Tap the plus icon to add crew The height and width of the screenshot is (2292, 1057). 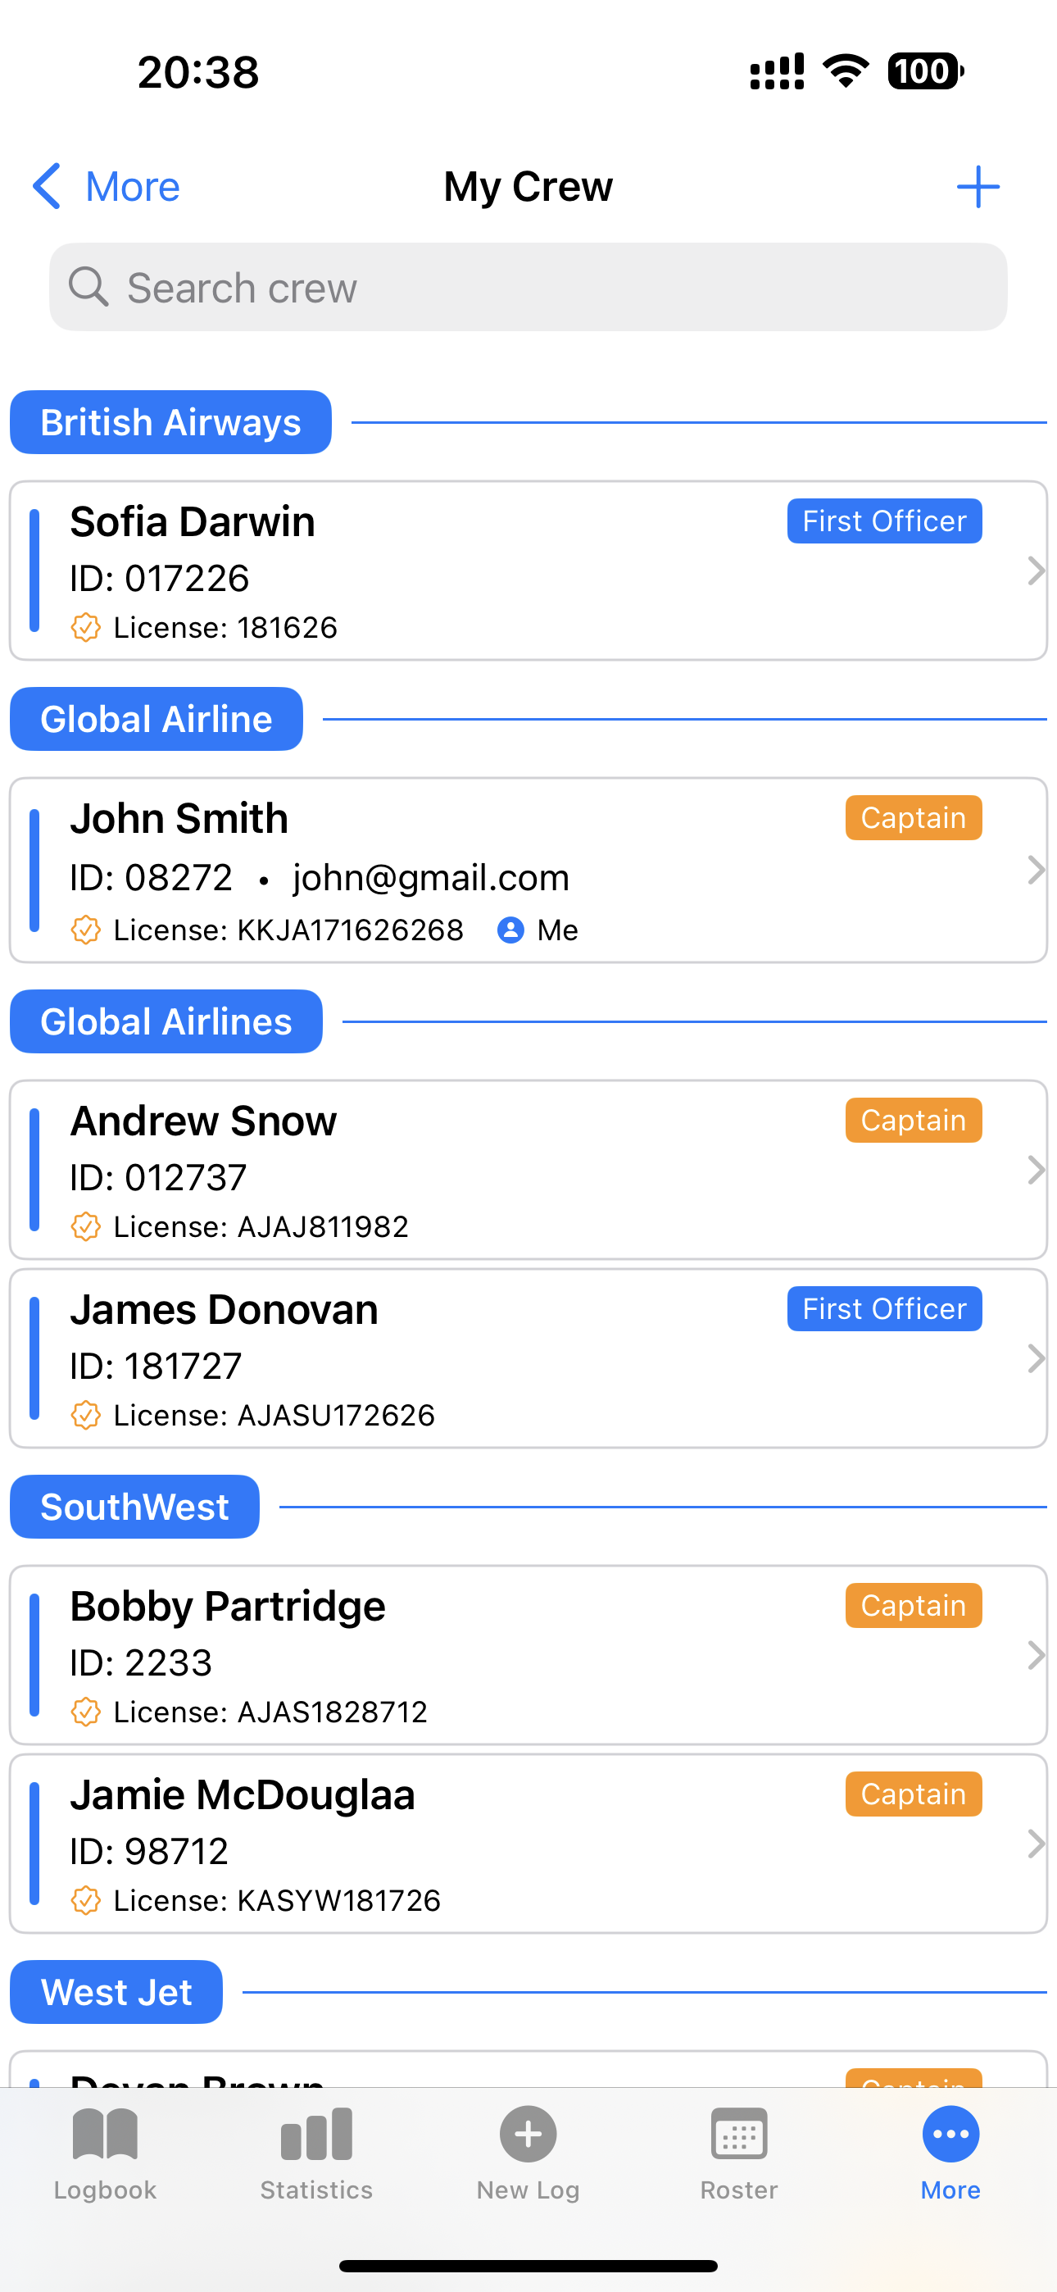point(978,187)
